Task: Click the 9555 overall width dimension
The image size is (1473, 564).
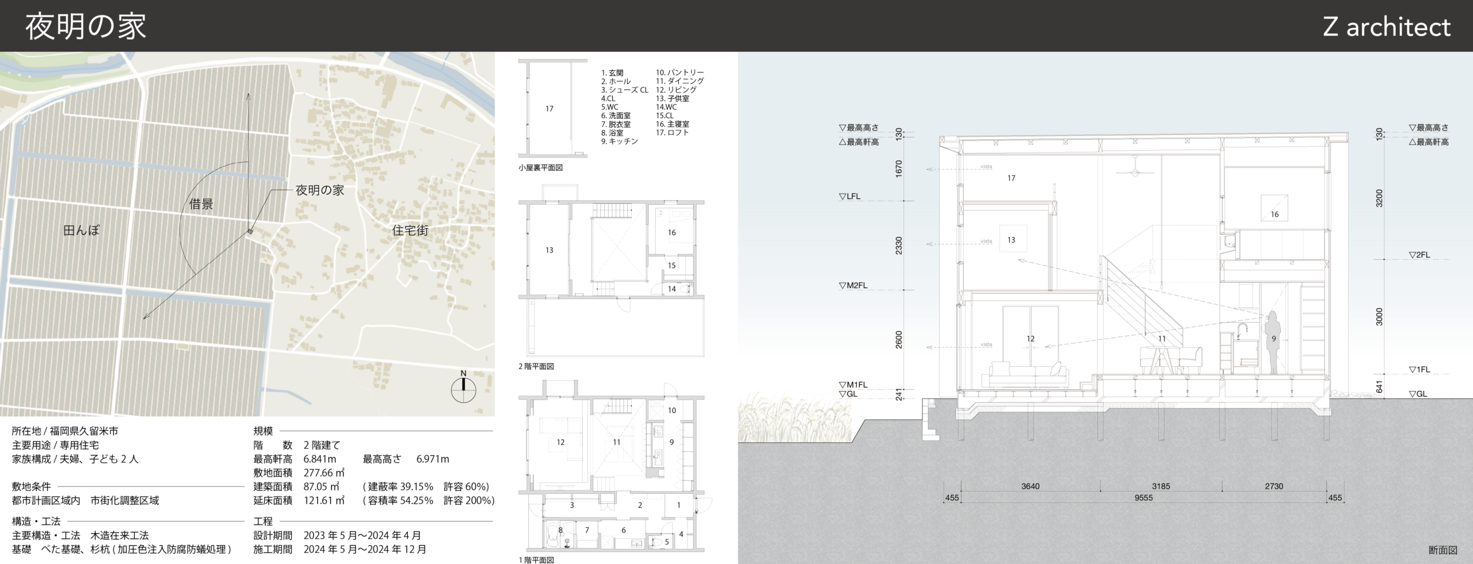Action: [1143, 498]
